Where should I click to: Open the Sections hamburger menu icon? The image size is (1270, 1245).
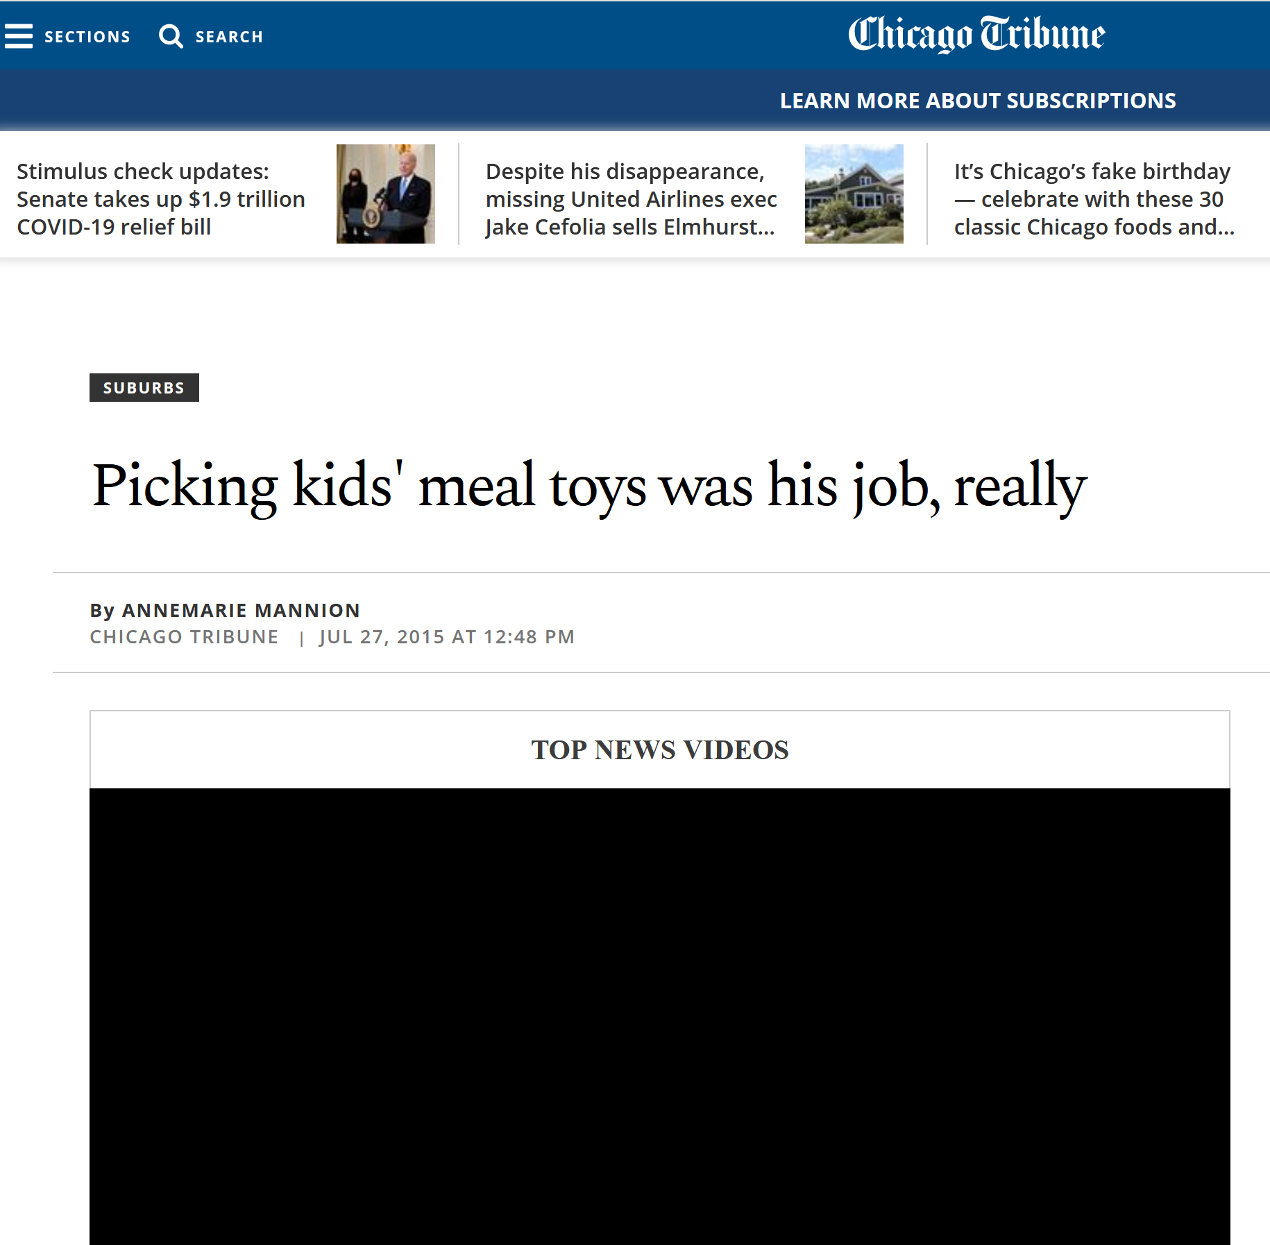click(19, 36)
